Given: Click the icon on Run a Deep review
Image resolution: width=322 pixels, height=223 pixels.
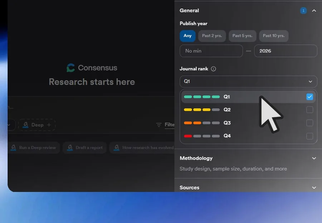Looking at the screenshot, I should point(13,148).
